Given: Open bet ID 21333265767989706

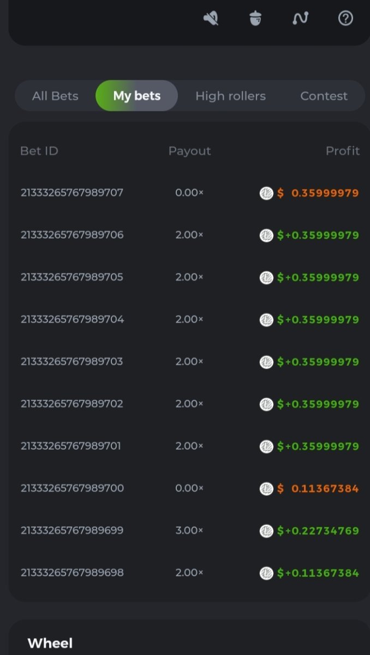Looking at the screenshot, I should (72, 235).
